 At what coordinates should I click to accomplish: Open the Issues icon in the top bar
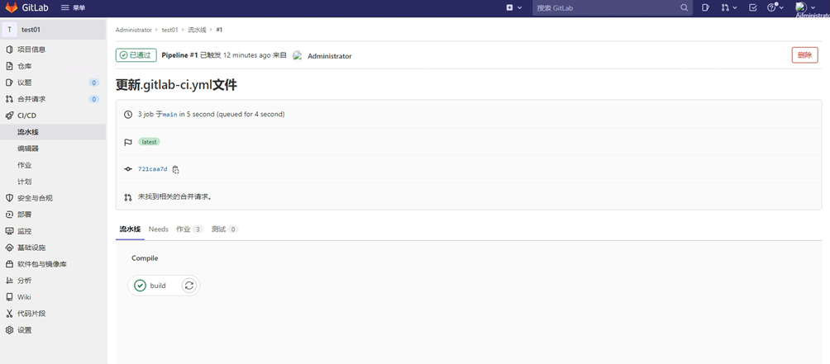pyautogui.click(x=705, y=7)
